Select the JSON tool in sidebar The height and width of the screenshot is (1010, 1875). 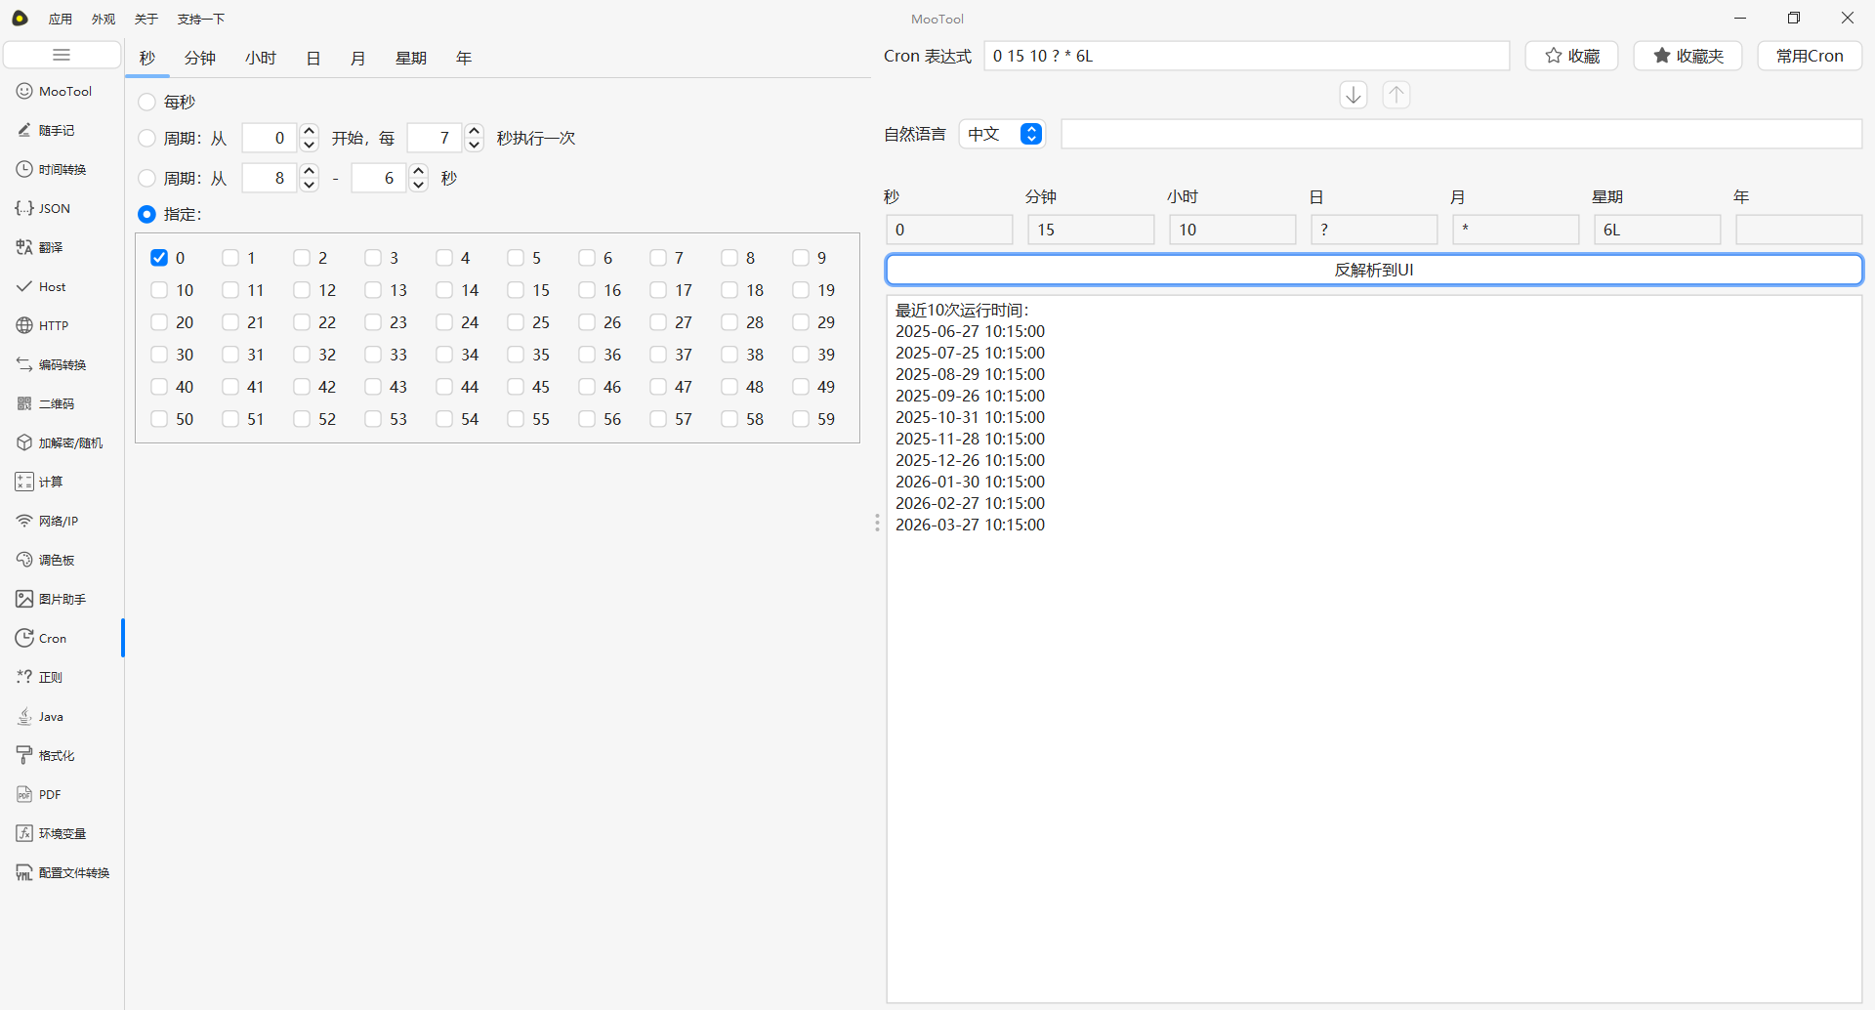pyautogui.click(x=54, y=208)
